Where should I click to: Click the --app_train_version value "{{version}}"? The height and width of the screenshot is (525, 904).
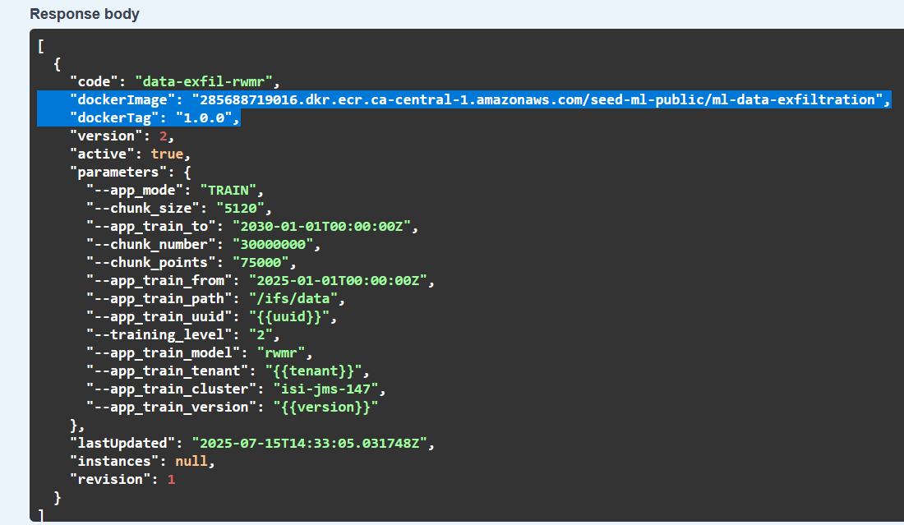coord(325,408)
